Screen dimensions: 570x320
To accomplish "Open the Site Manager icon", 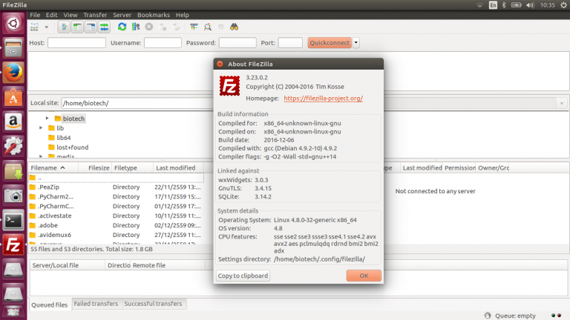I will (35, 27).
